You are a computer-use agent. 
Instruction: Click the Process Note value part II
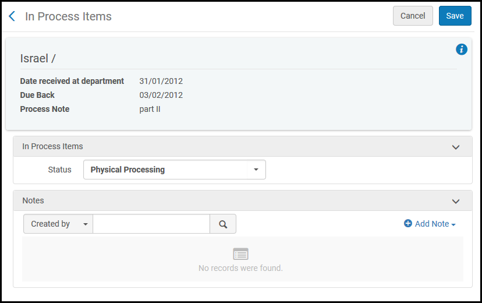point(150,109)
